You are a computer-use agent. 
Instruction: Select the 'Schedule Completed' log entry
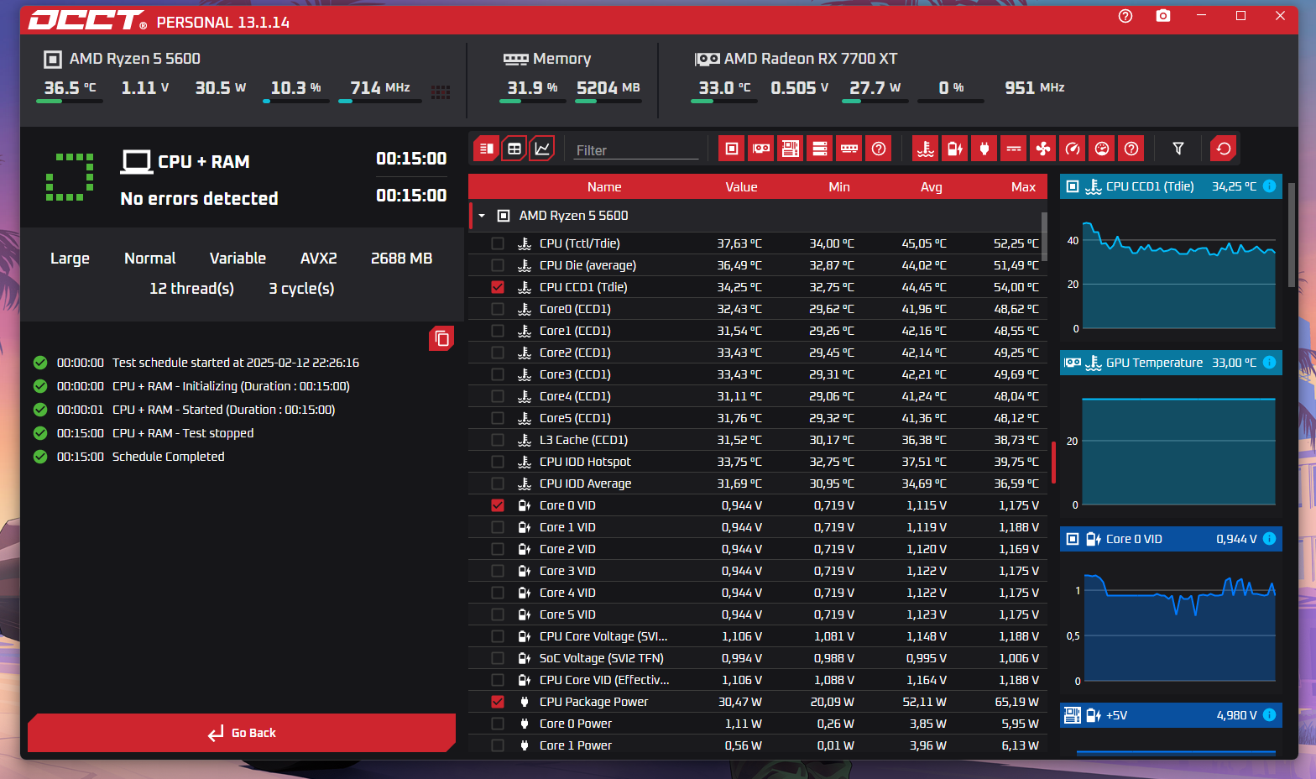pyautogui.click(x=168, y=457)
